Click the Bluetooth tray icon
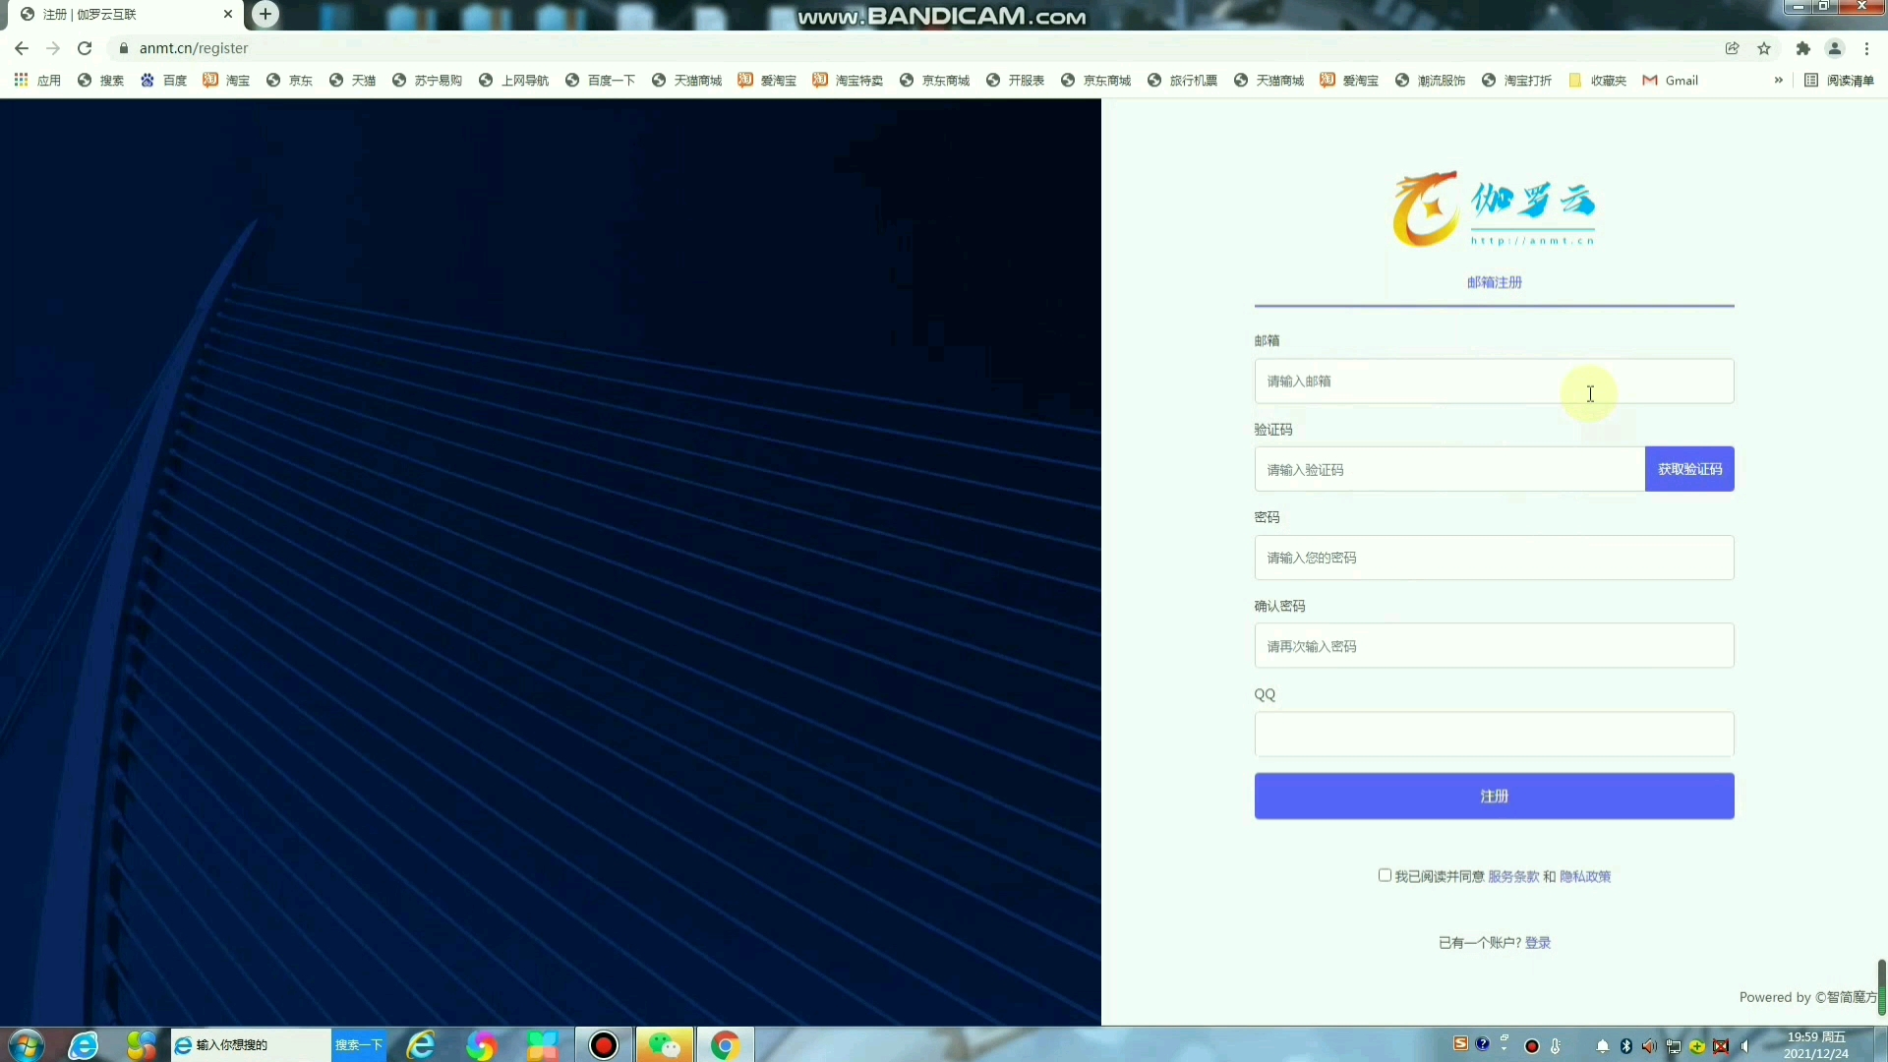Screen dimensions: 1888x1062 [x=1626, y=1046]
